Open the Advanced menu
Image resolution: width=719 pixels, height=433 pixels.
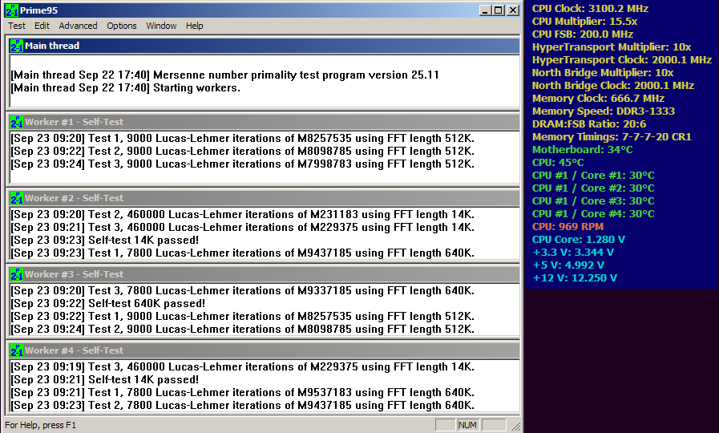(78, 26)
